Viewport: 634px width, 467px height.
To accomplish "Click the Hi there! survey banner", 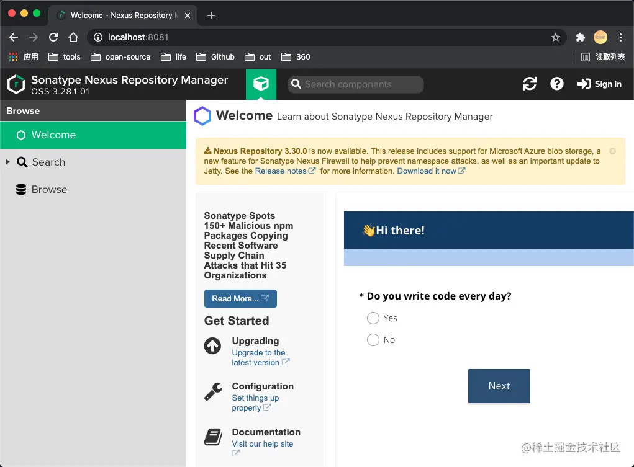I will click(x=489, y=230).
